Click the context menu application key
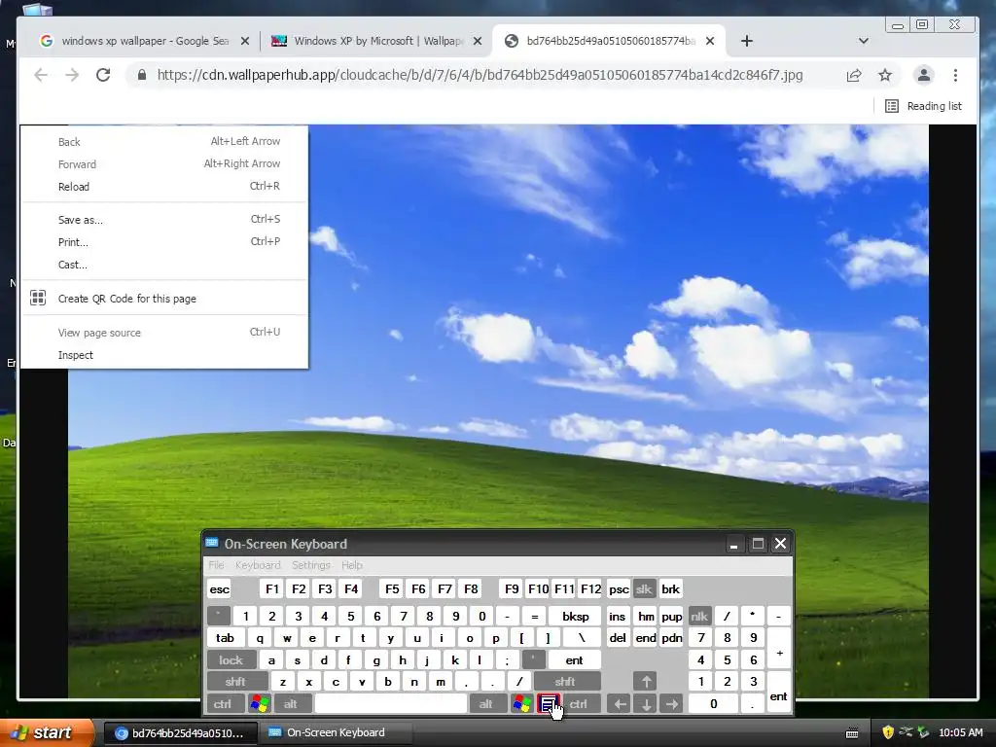Image resolution: width=996 pixels, height=747 pixels. coord(549,704)
